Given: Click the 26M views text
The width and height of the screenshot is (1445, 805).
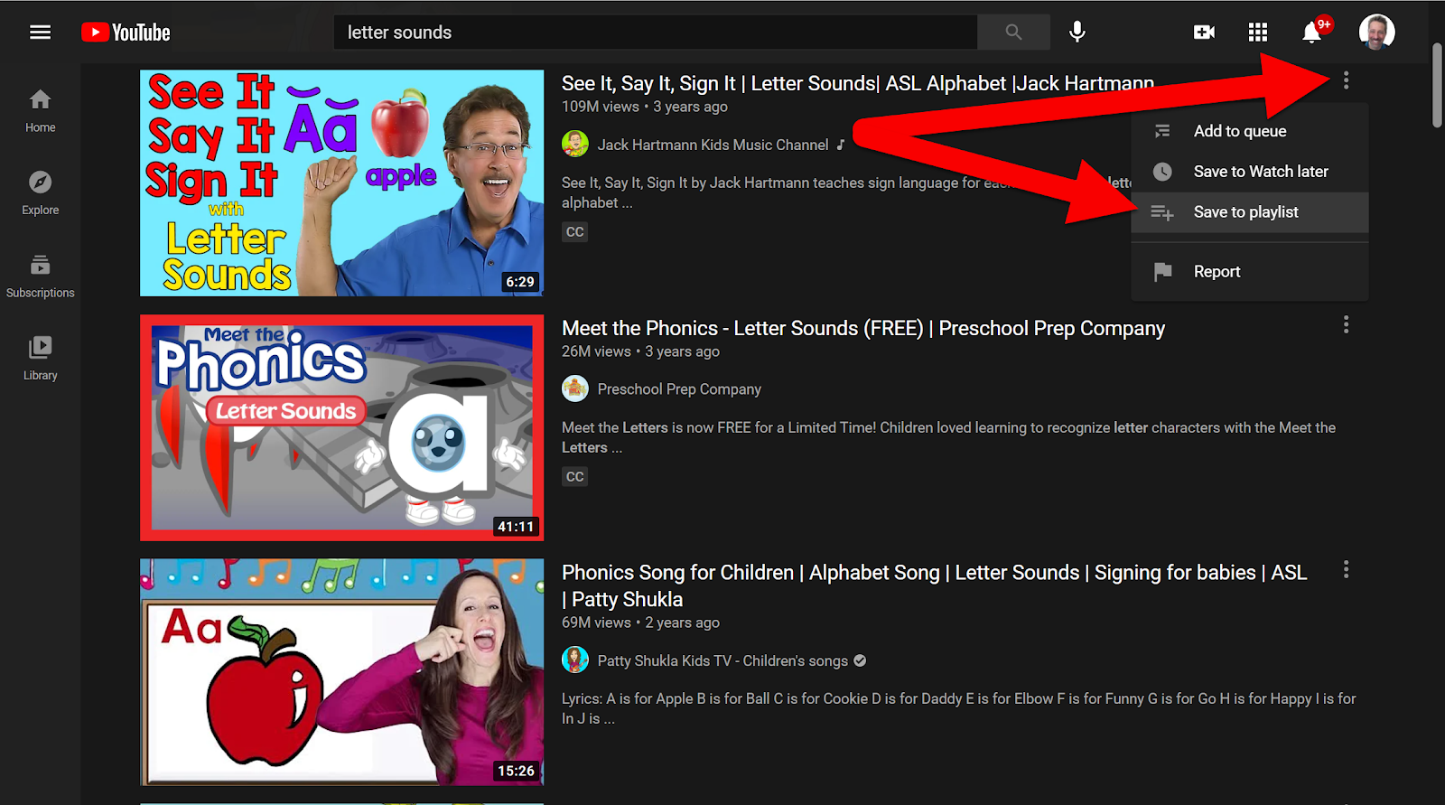Looking at the screenshot, I should tap(596, 351).
